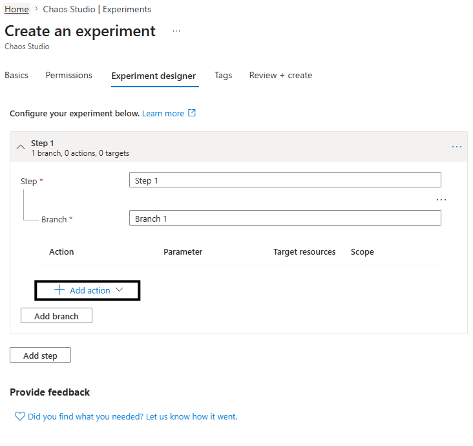
Task: Open the Permissions tab
Action: [x=69, y=75]
